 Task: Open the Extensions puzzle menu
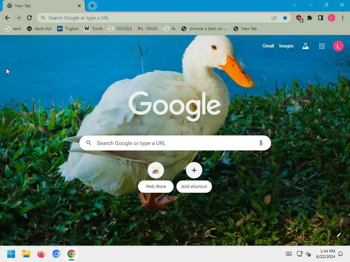pyautogui.click(x=310, y=18)
